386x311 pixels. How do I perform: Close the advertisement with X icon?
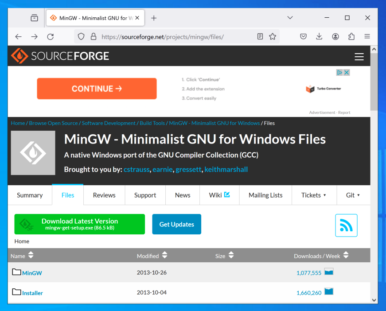click(x=347, y=72)
